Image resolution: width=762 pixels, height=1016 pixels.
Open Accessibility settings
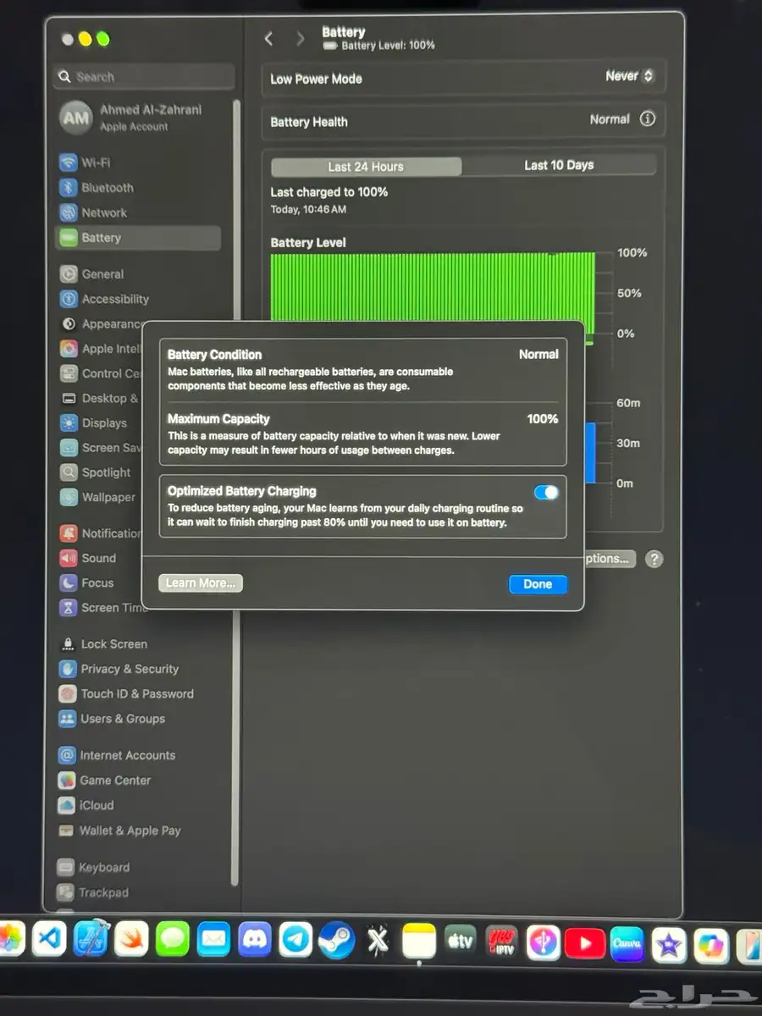coord(104,299)
